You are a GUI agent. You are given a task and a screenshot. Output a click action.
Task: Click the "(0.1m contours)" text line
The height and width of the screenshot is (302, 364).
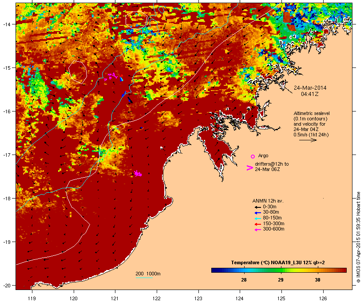310,119
